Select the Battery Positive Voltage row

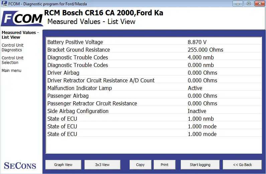154,42
